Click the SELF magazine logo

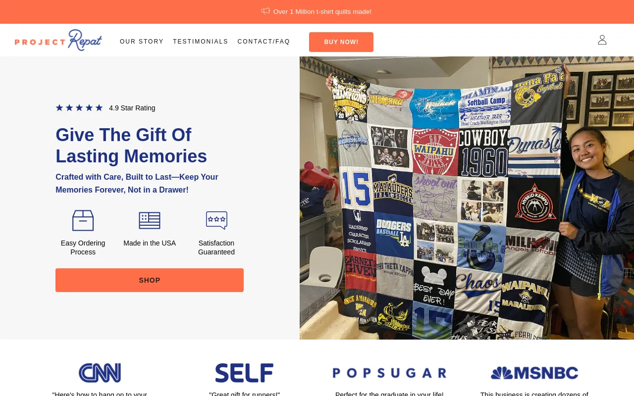(x=244, y=373)
